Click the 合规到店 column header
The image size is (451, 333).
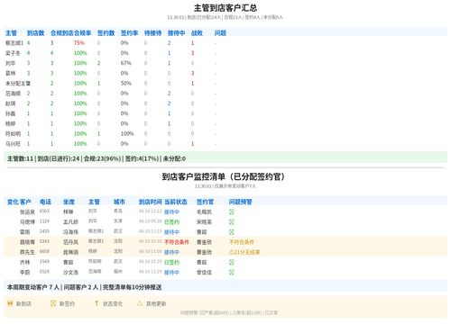click(x=62, y=33)
